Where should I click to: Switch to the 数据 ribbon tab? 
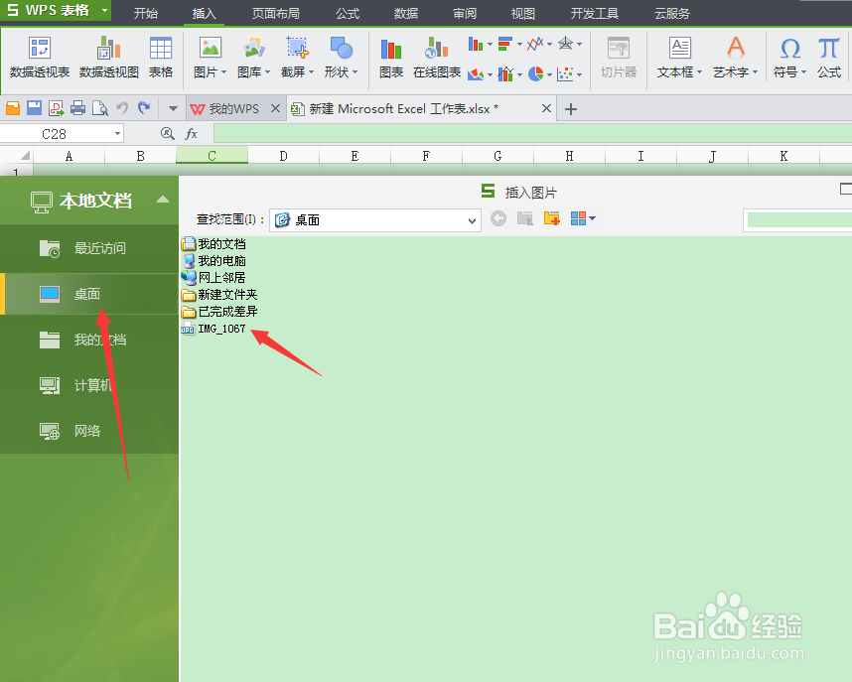tap(406, 14)
